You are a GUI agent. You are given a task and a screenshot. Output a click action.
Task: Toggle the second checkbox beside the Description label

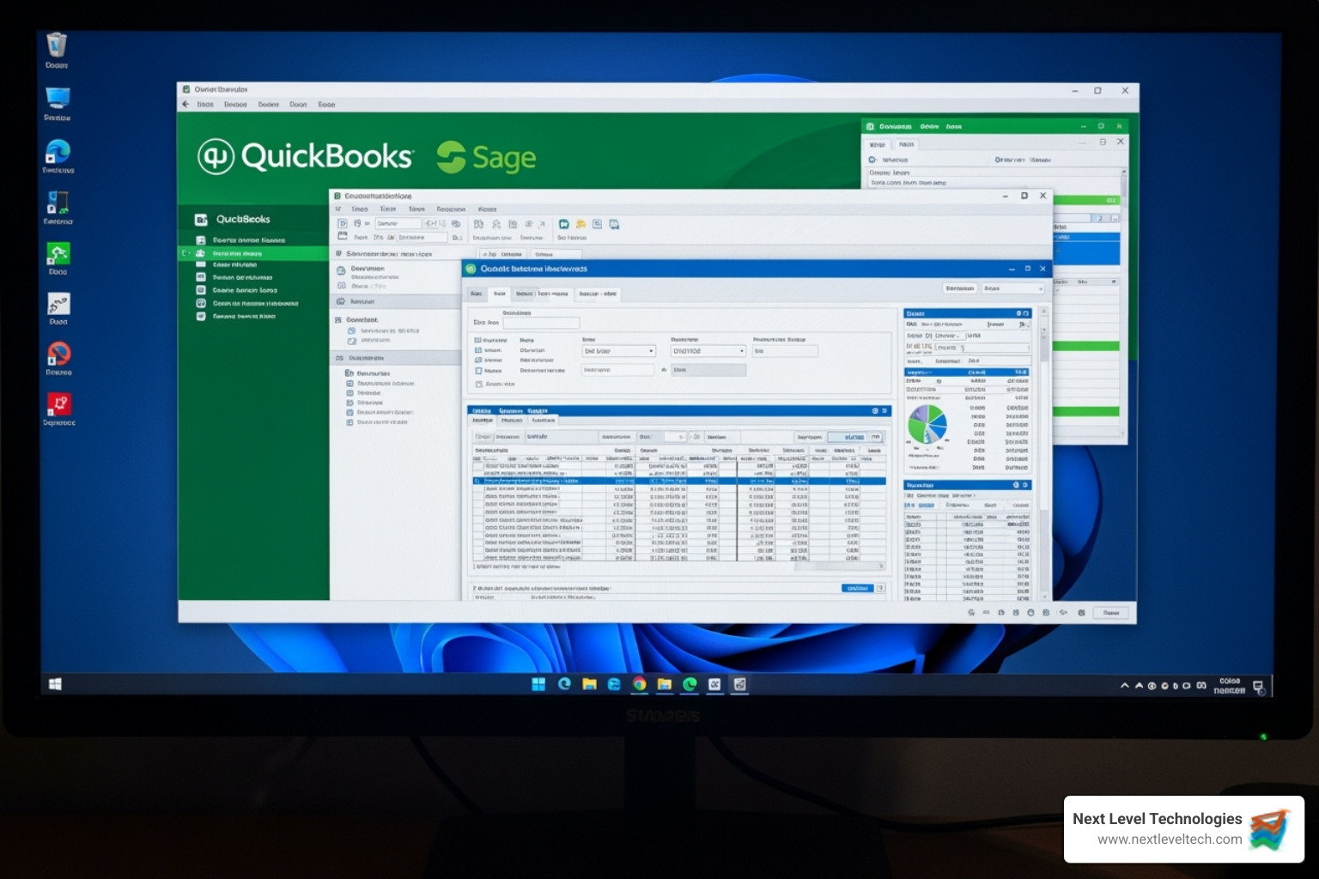[477, 350]
